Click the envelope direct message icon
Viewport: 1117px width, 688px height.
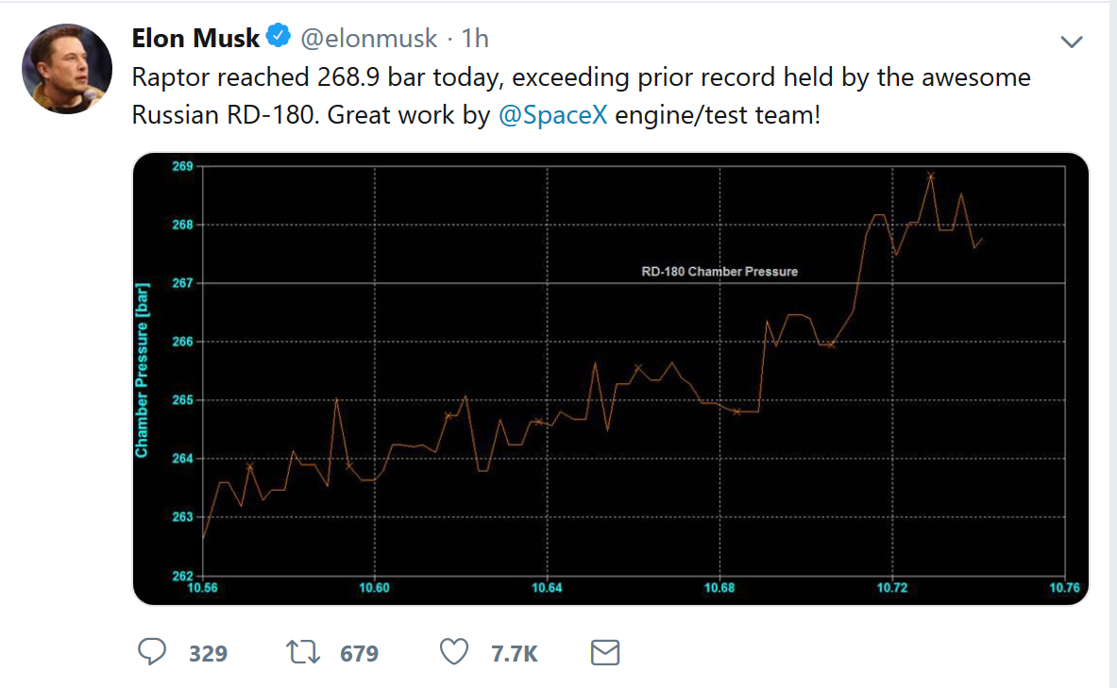pyautogui.click(x=604, y=652)
